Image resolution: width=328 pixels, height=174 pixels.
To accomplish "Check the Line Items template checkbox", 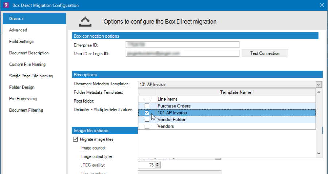I will 147,99.
